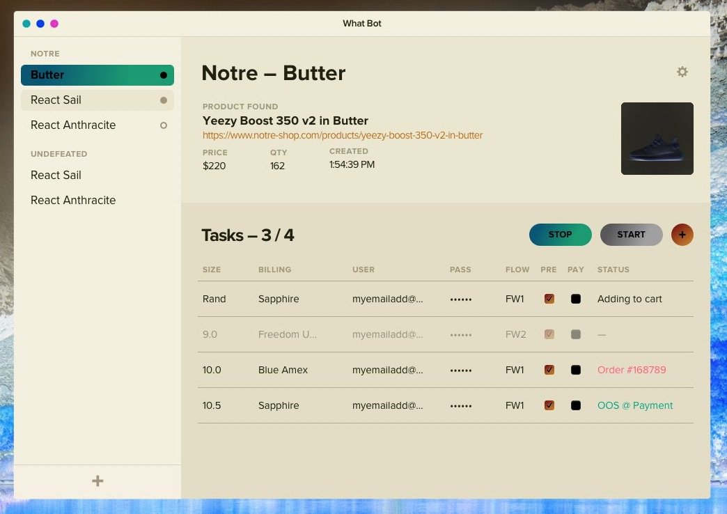This screenshot has height=514, width=727.
Task: Click the orange plus add task button
Action: click(x=682, y=235)
